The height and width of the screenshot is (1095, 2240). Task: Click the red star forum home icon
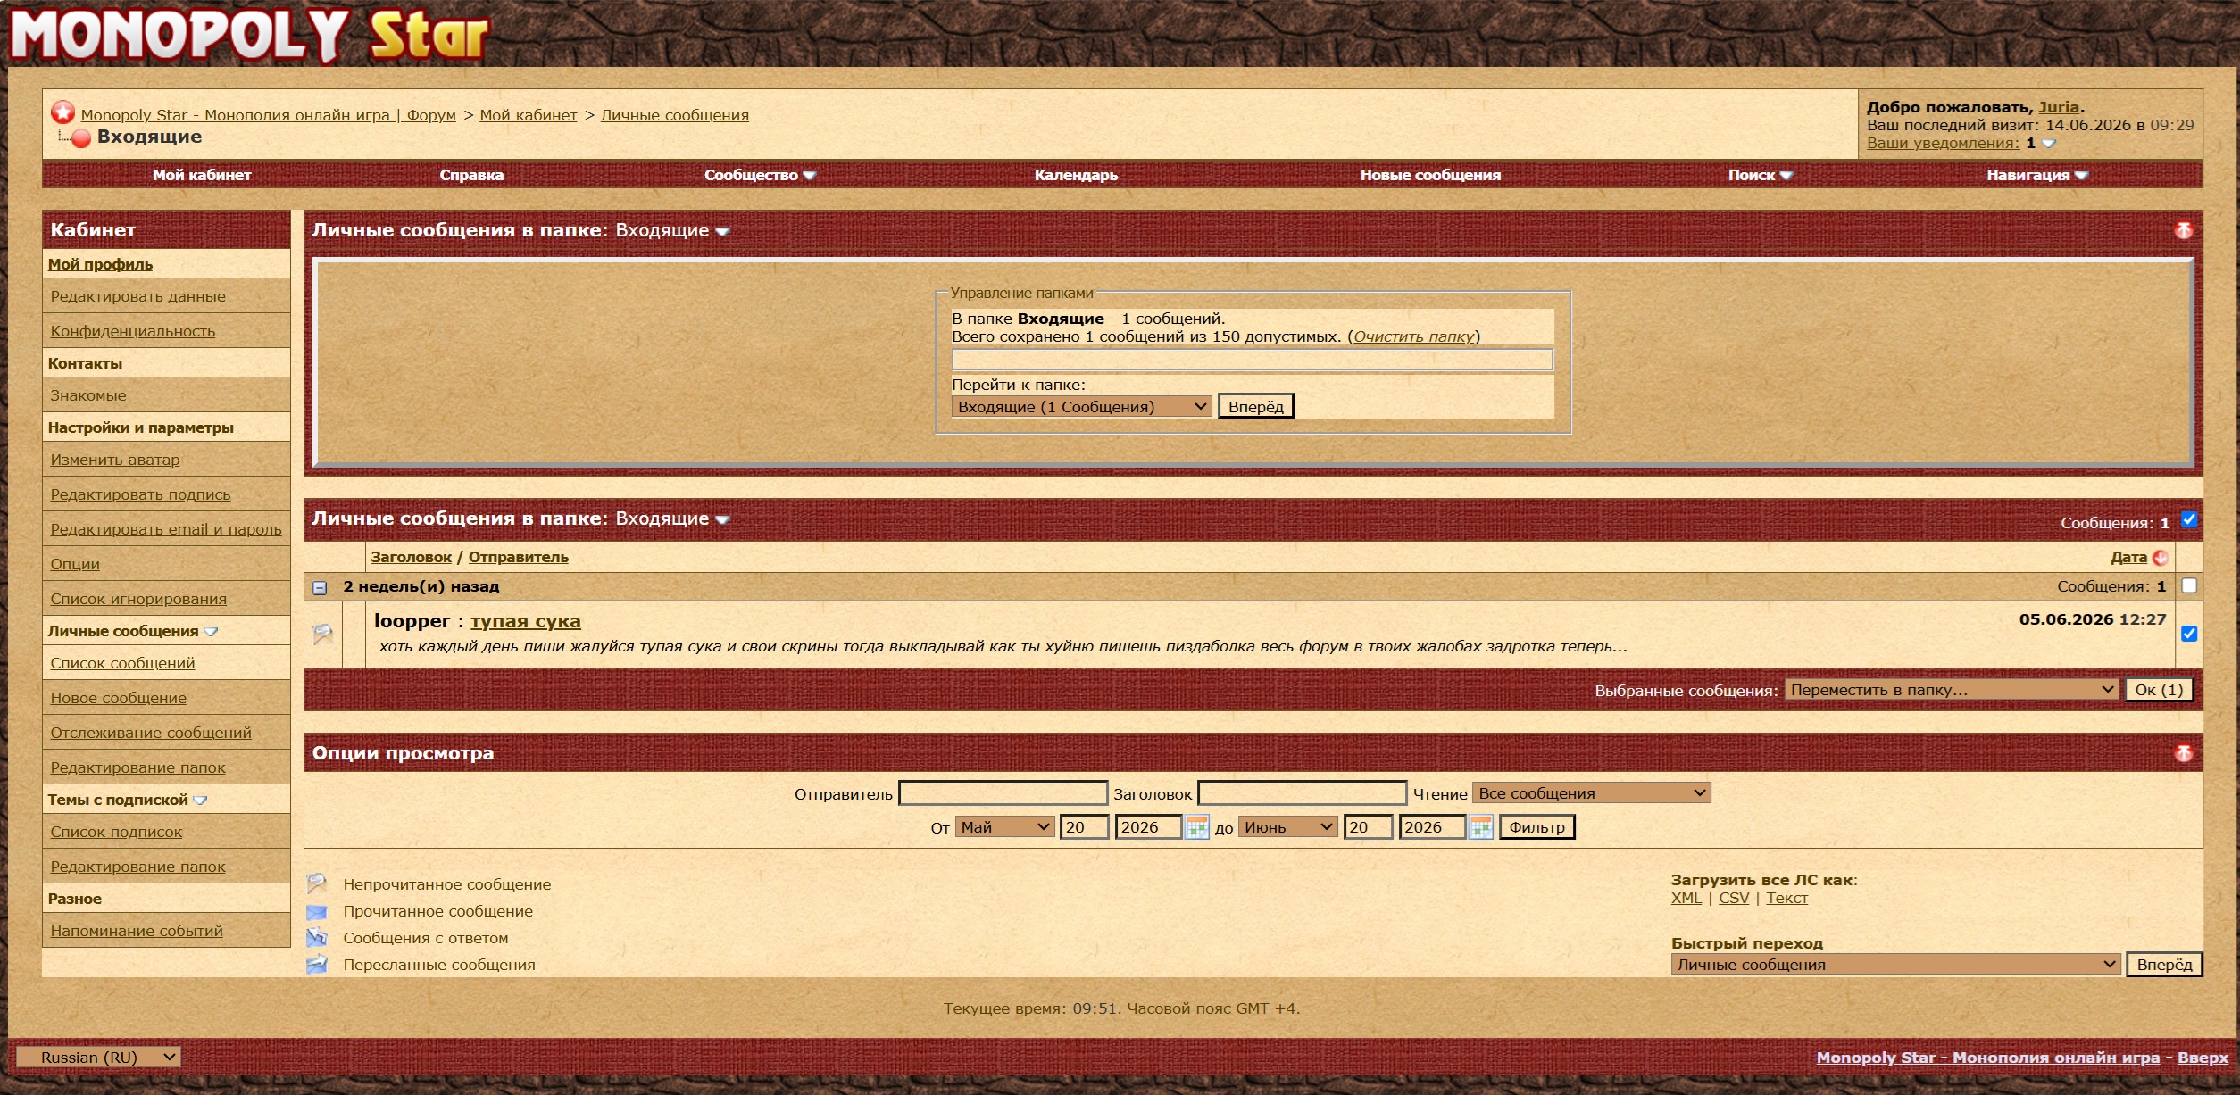pos(62,112)
